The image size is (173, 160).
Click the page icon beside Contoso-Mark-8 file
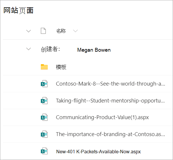click(44, 84)
